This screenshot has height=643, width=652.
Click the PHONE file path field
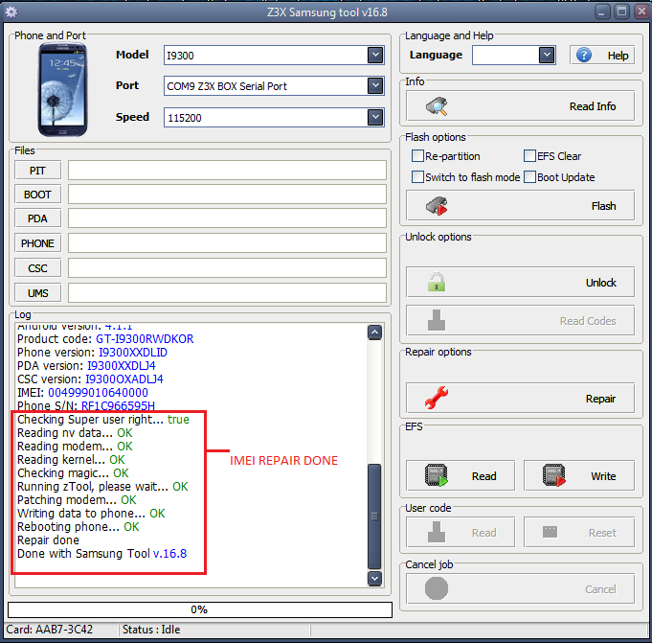click(227, 243)
